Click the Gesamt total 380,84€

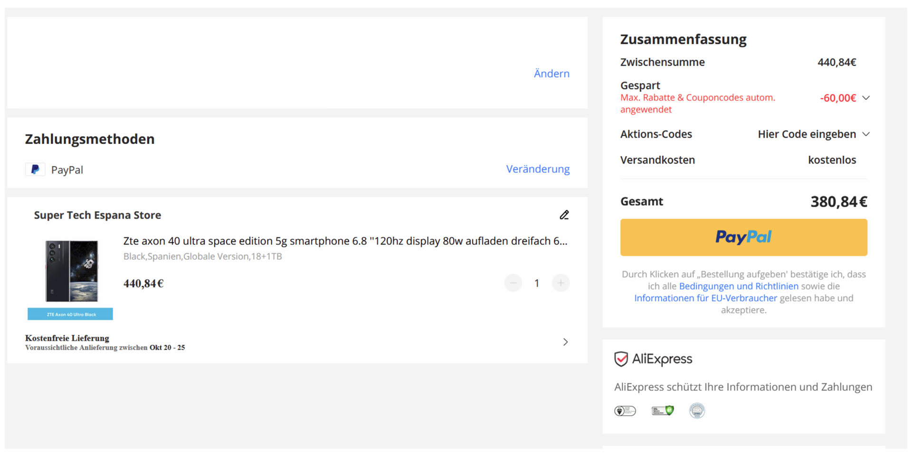(x=839, y=202)
